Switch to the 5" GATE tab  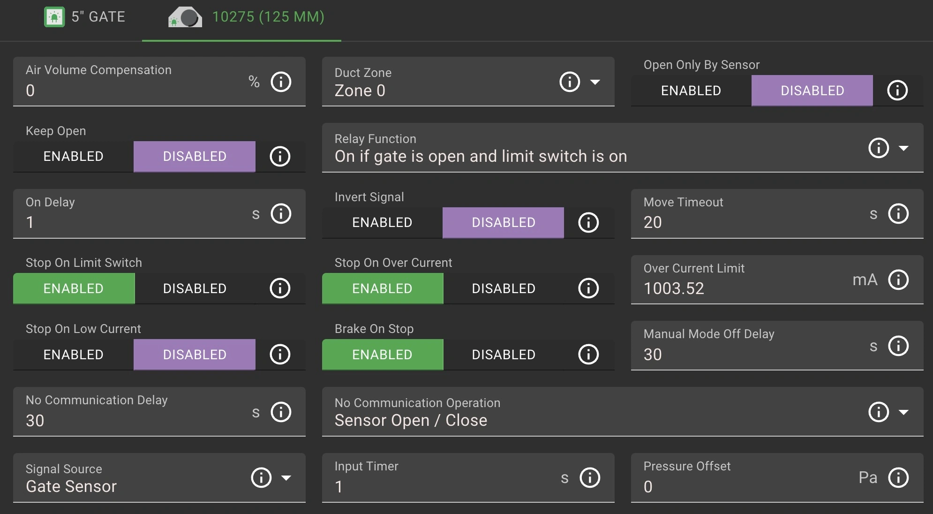85,17
